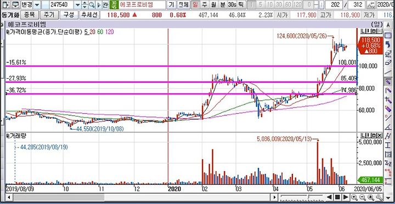Select the Fibonacci list tool icon
Viewport: 395px width, 204px height.
click(388, 154)
